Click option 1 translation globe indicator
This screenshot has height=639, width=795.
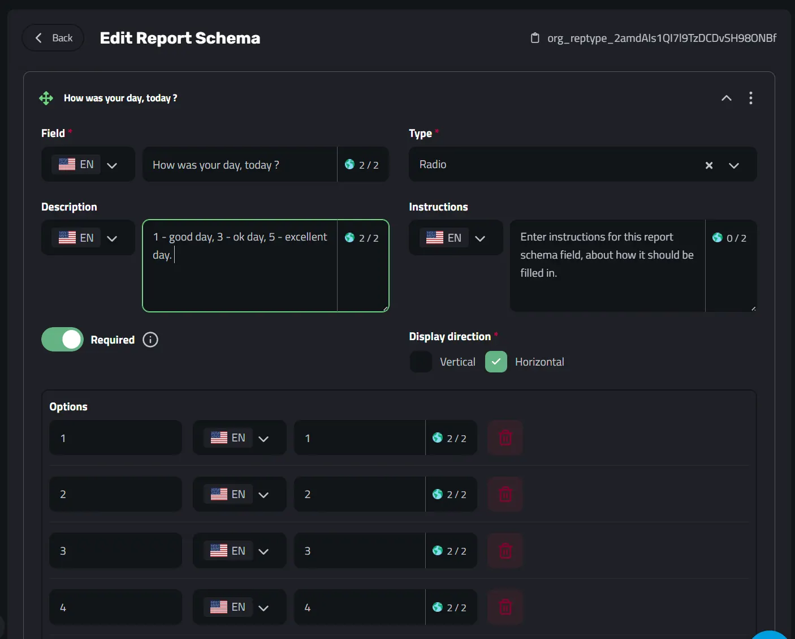click(450, 438)
